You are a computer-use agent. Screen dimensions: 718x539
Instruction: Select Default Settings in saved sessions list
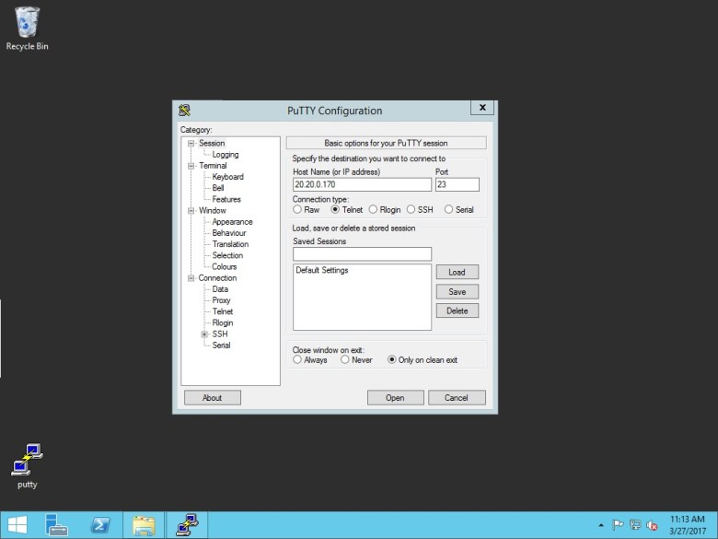click(x=322, y=271)
